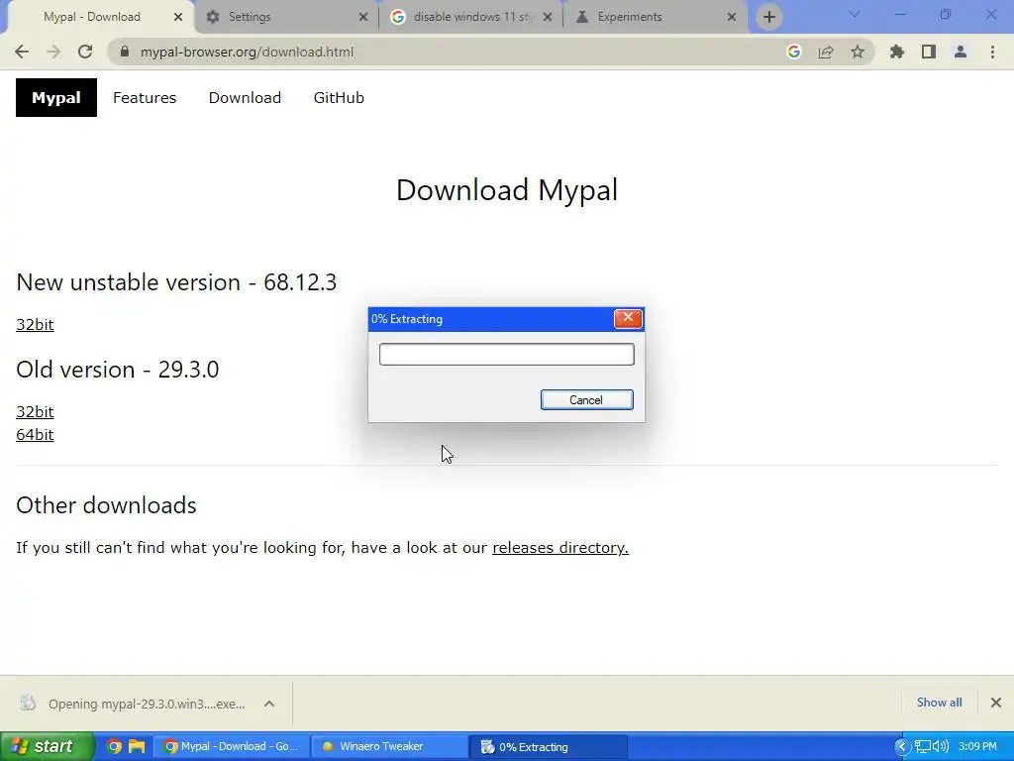Click the Mypal logo button
This screenshot has width=1014, height=761.
(56, 98)
